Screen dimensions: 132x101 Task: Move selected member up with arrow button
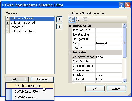pos(59,19)
